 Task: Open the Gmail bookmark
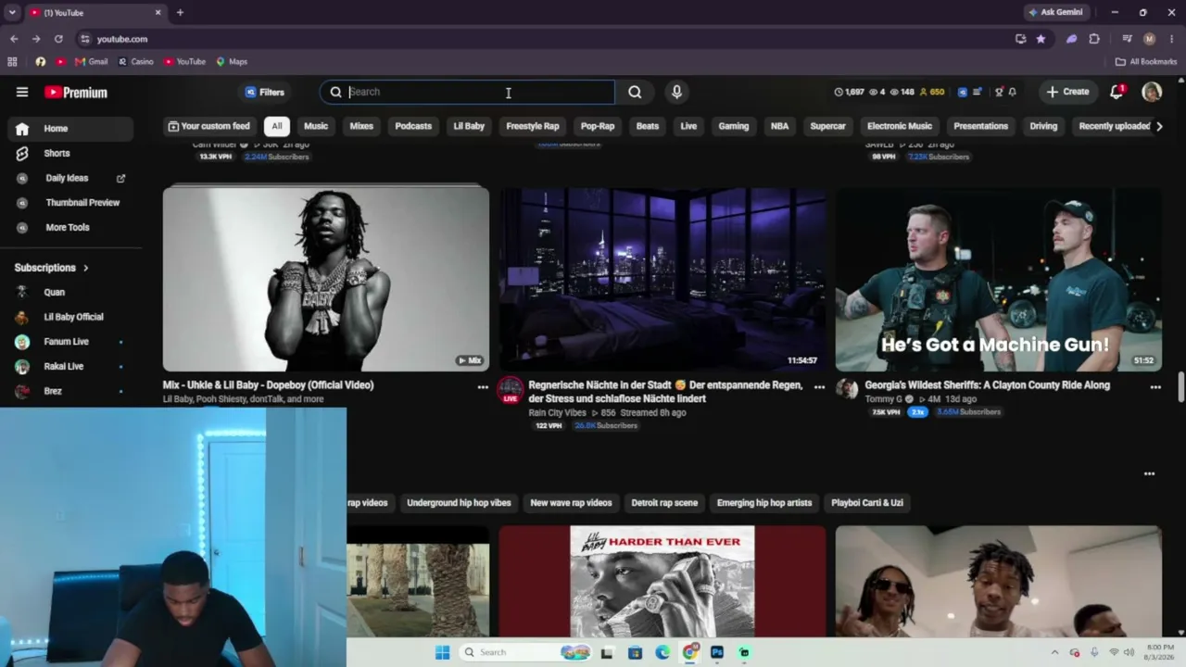(91, 62)
